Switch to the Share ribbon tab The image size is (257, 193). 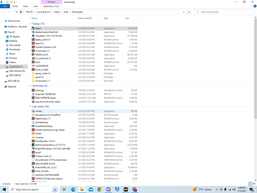click(x=26, y=6)
